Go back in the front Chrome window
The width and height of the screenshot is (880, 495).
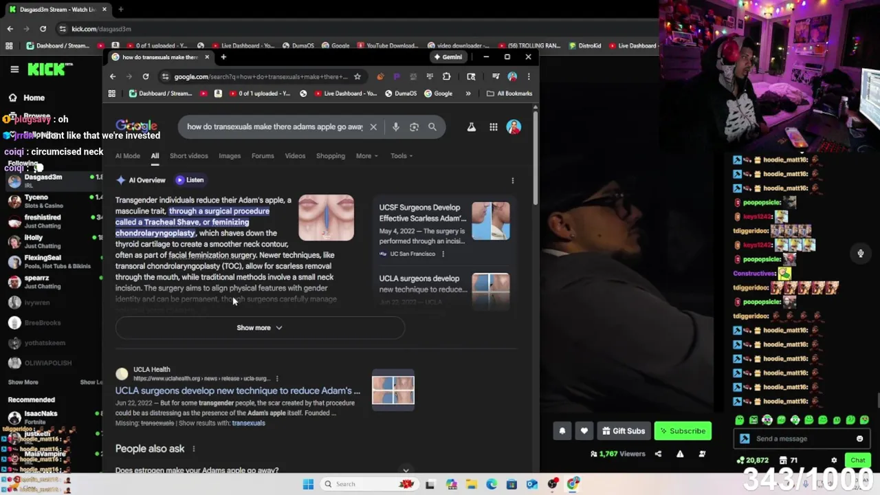click(x=112, y=76)
